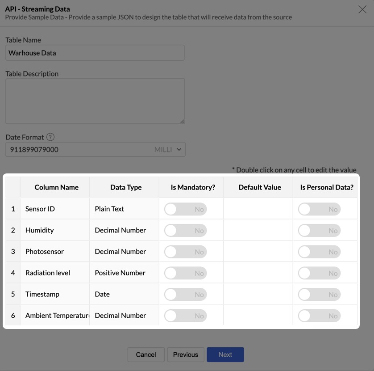Click the Date Format help icon
Screen dimensions: 374x371
pyautogui.click(x=50, y=137)
